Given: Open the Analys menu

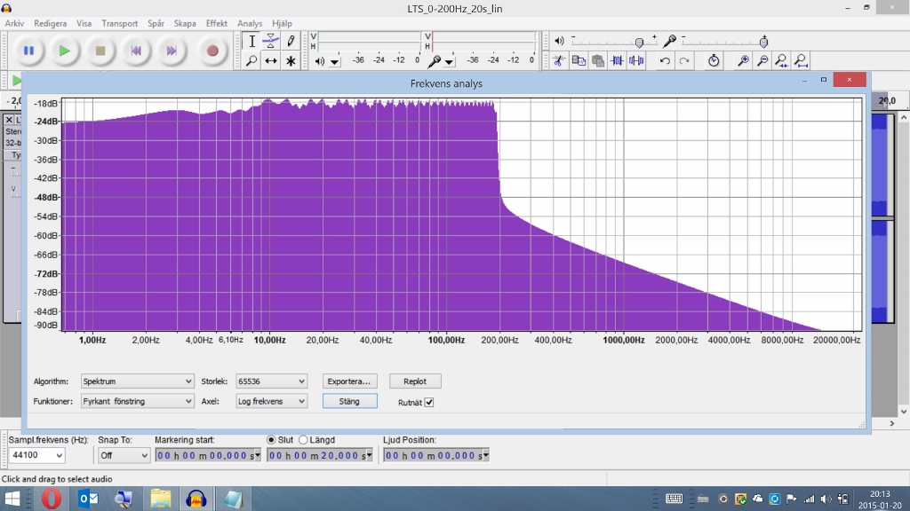Looking at the screenshot, I should (x=249, y=23).
